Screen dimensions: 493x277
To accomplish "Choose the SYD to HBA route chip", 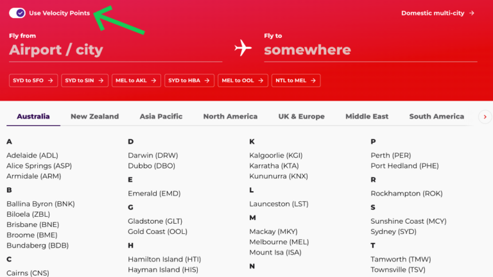I will point(189,81).
